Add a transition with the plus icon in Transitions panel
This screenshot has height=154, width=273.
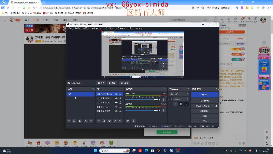pyautogui.click(x=175, y=104)
